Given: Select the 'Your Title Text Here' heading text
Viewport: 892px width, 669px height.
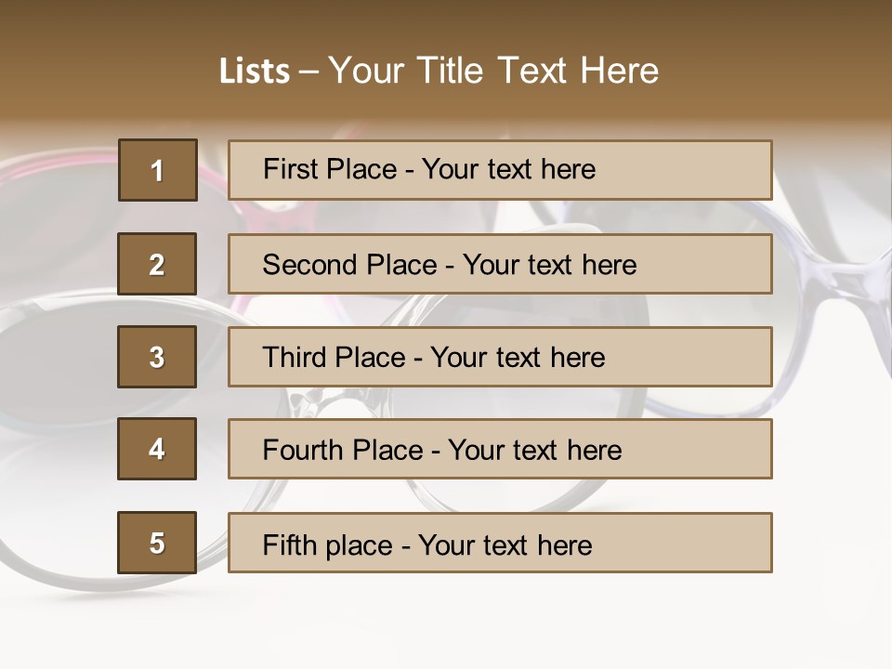Looking at the screenshot, I should coord(493,71).
